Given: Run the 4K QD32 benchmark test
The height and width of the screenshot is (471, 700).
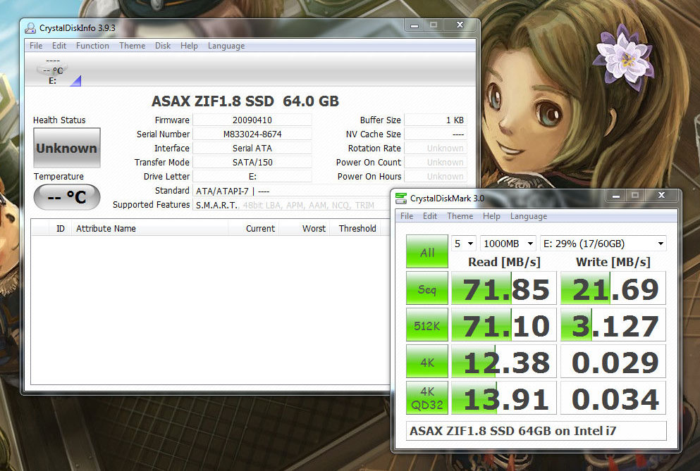Looking at the screenshot, I should [427, 398].
